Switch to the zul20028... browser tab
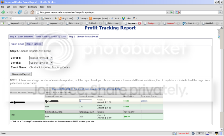This screenshot has width=224, height=136. click(x=191, y=23)
